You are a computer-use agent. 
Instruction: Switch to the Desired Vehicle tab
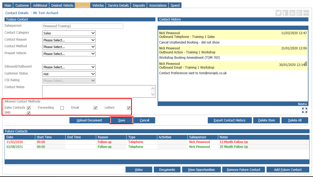click(x=62, y=5)
